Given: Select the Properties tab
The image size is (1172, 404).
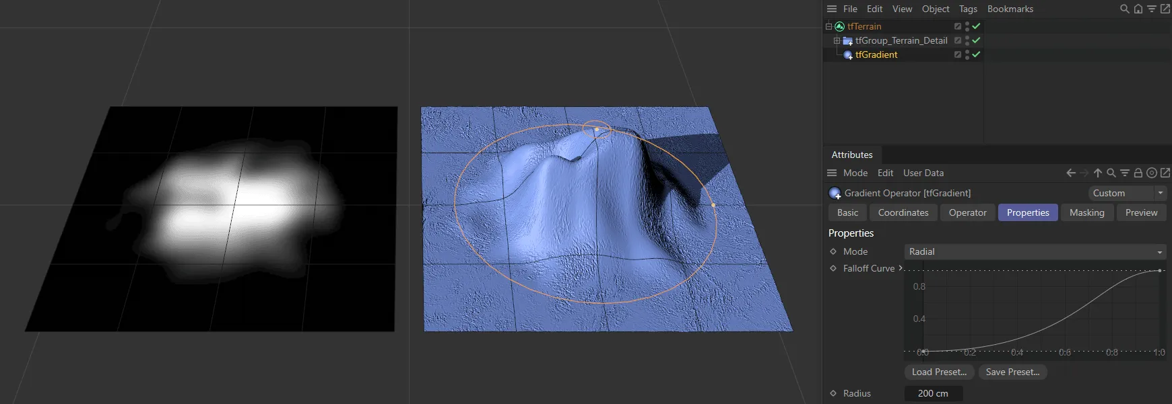Looking at the screenshot, I should [1028, 212].
